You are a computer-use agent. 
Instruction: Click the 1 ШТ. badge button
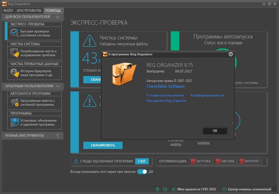(x=142, y=161)
